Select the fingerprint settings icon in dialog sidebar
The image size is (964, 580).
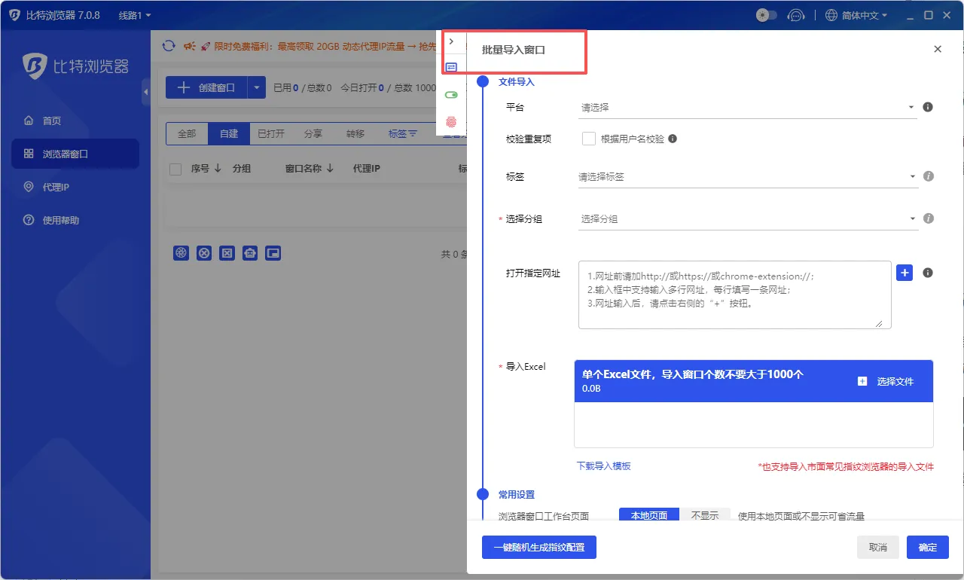point(451,121)
